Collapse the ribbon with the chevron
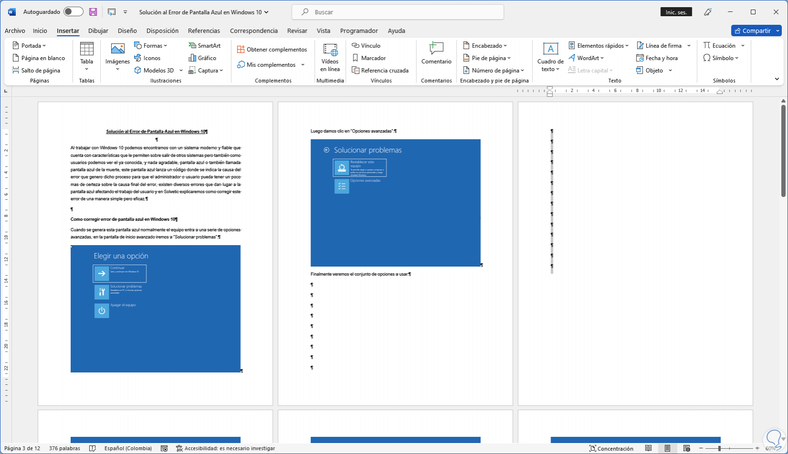788x454 pixels. pos(777,79)
